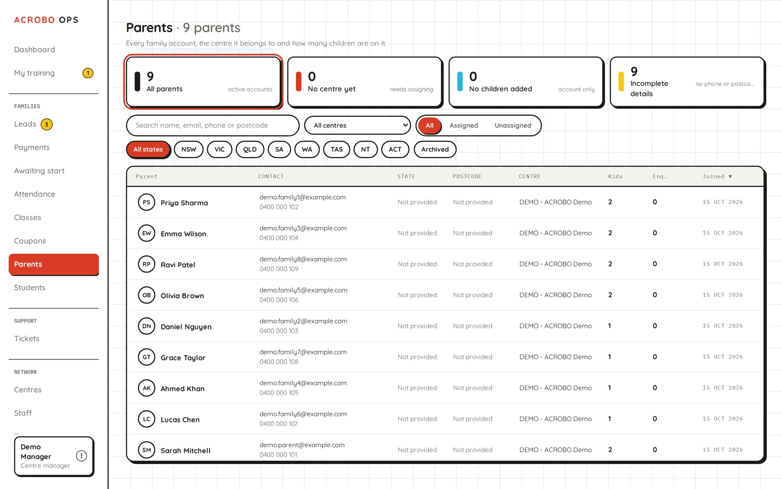Open Priya Sharma's parent record

click(445, 202)
